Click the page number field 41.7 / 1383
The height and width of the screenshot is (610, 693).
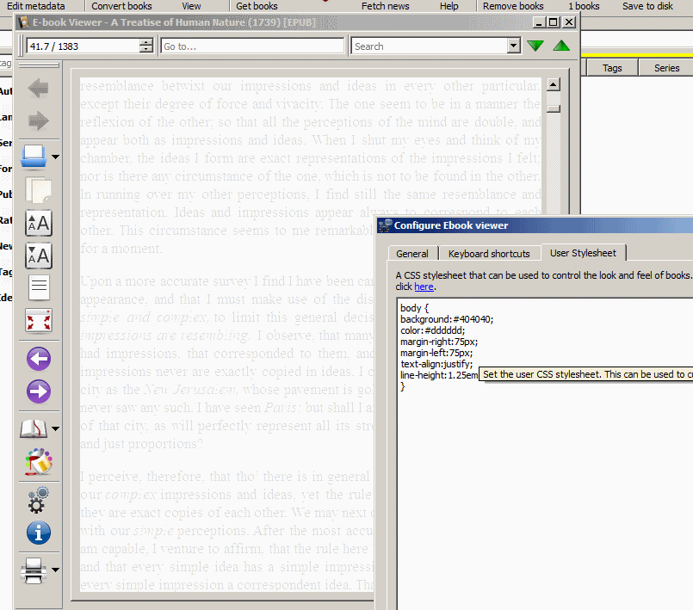point(84,46)
